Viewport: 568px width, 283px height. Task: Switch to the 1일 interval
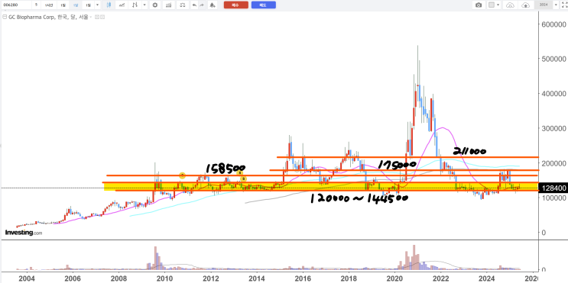(x=63, y=5)
